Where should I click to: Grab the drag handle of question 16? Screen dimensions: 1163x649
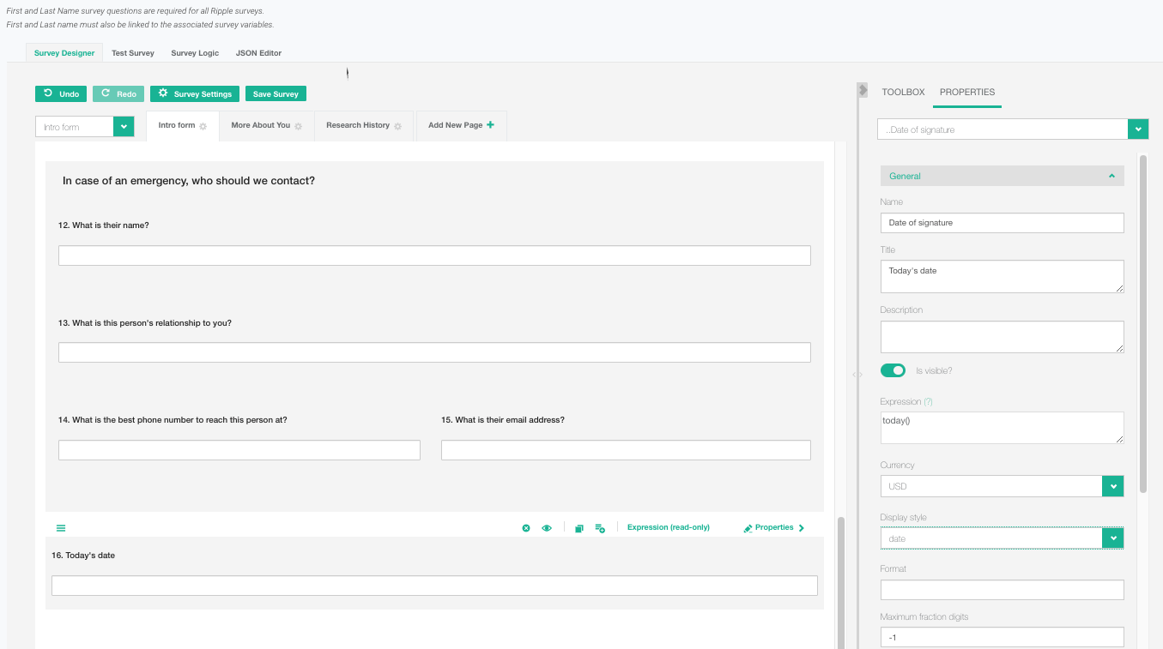61,528
